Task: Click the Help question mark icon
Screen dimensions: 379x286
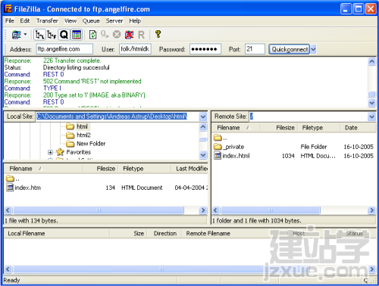Action: click(158, 34)
